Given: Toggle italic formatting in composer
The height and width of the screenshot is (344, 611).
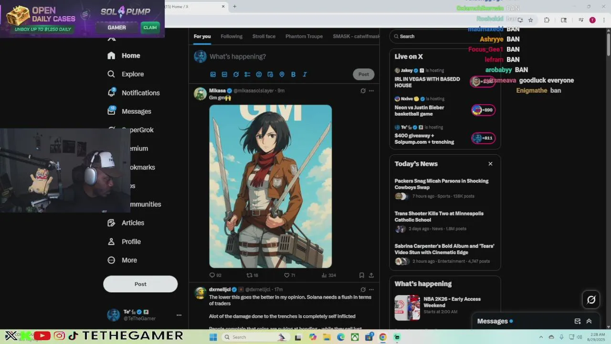Looking at the screenshot, I should [305, 75].
